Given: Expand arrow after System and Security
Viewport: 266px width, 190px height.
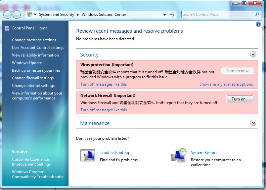Looking at the screenshot, I should 78,15.
